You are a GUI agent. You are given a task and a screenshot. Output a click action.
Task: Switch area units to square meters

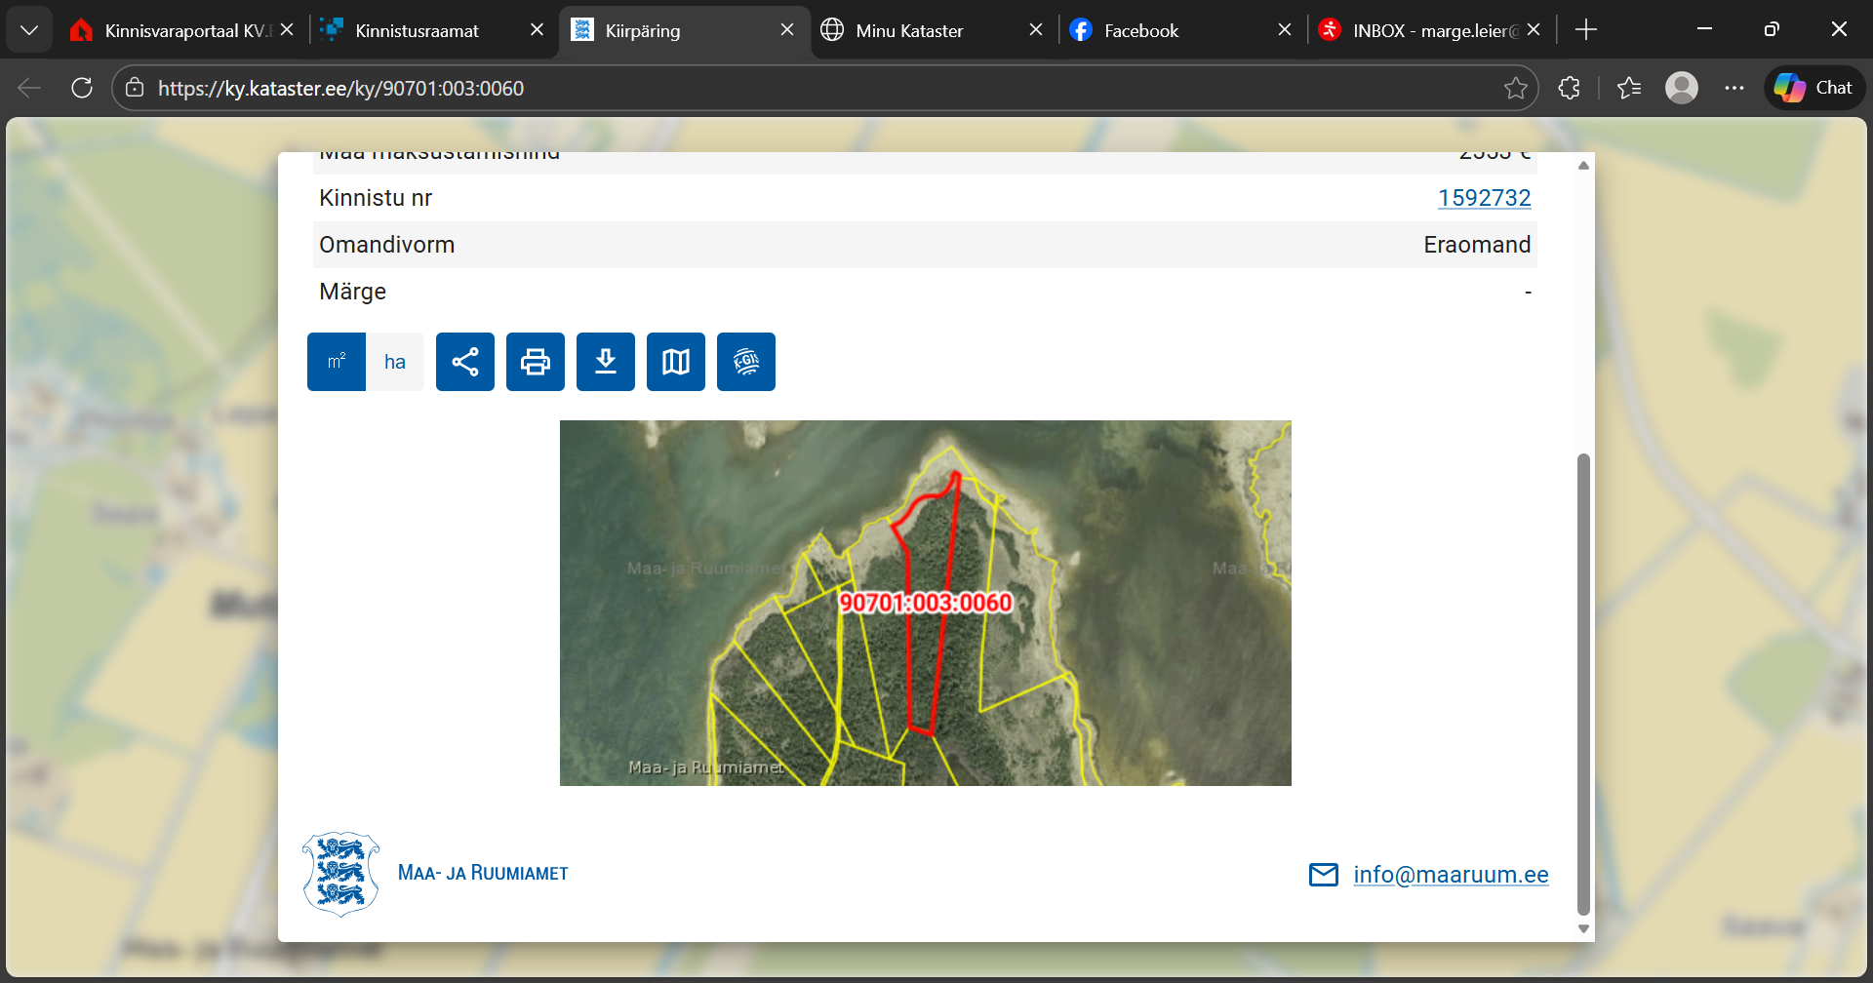pyautogui.click(x=337, y=362)
